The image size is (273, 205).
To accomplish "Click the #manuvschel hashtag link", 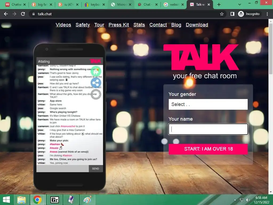I will [68, 126].
